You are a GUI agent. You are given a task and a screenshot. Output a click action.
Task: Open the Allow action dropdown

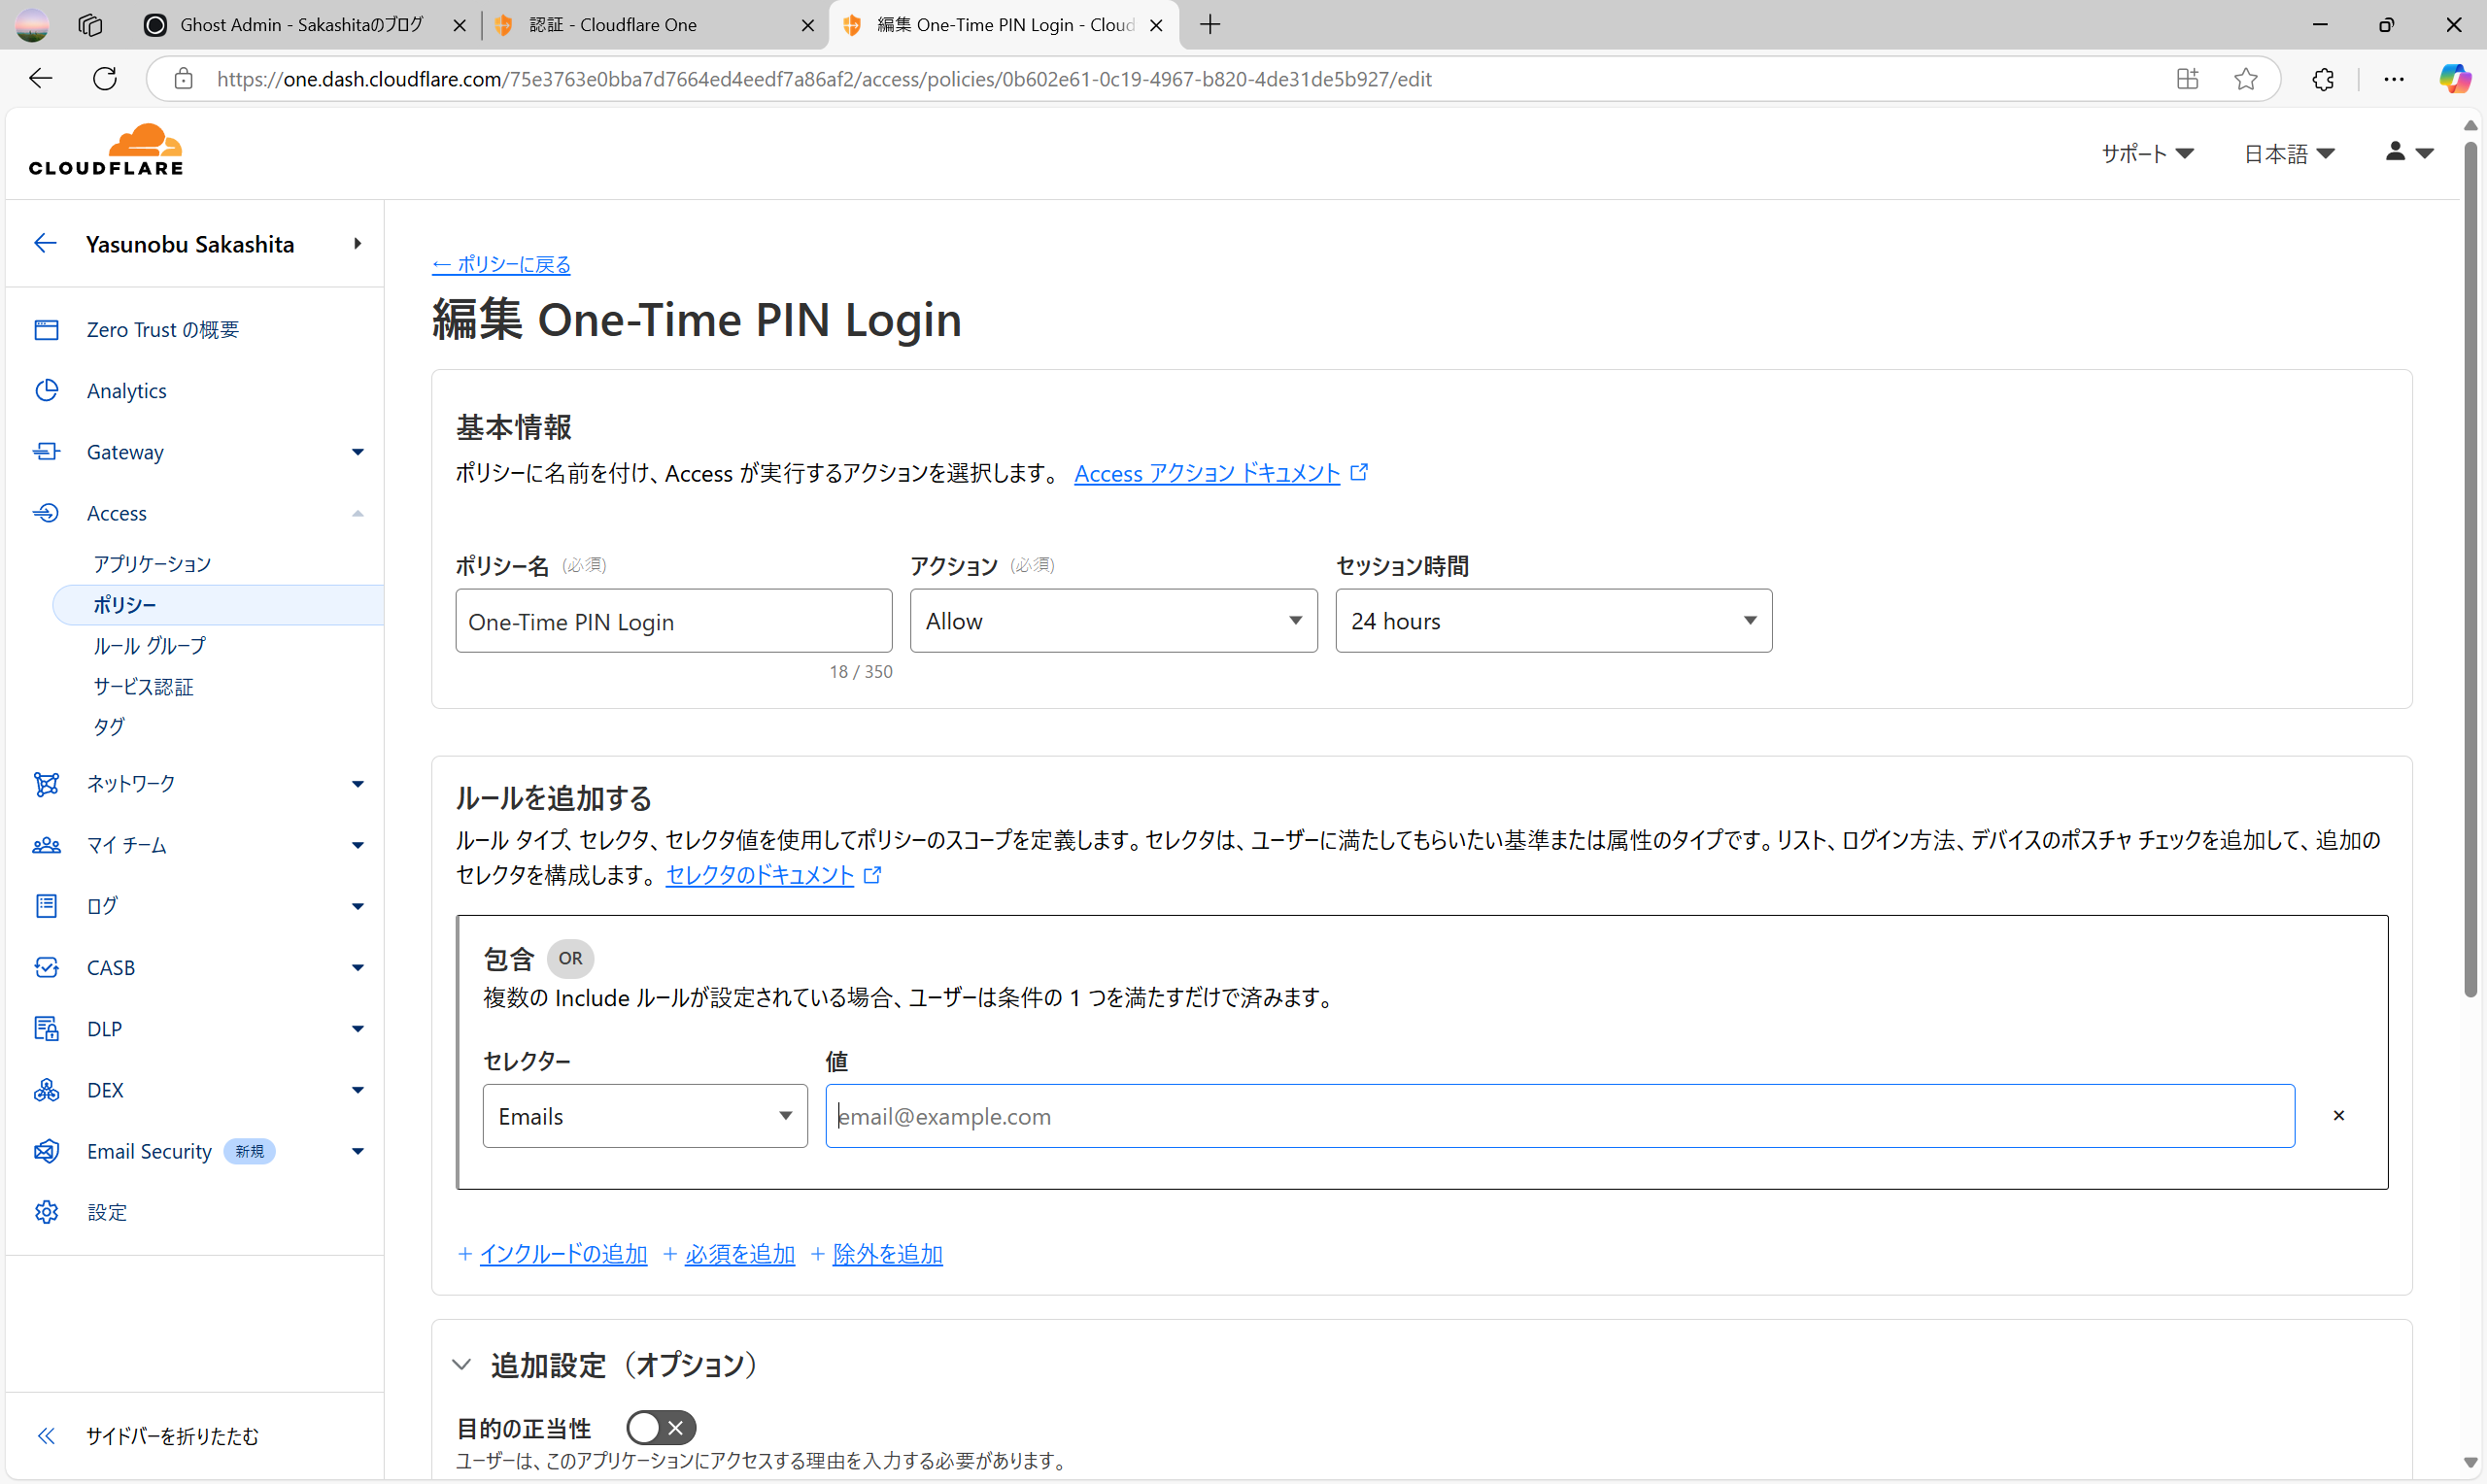point(1113,621)
